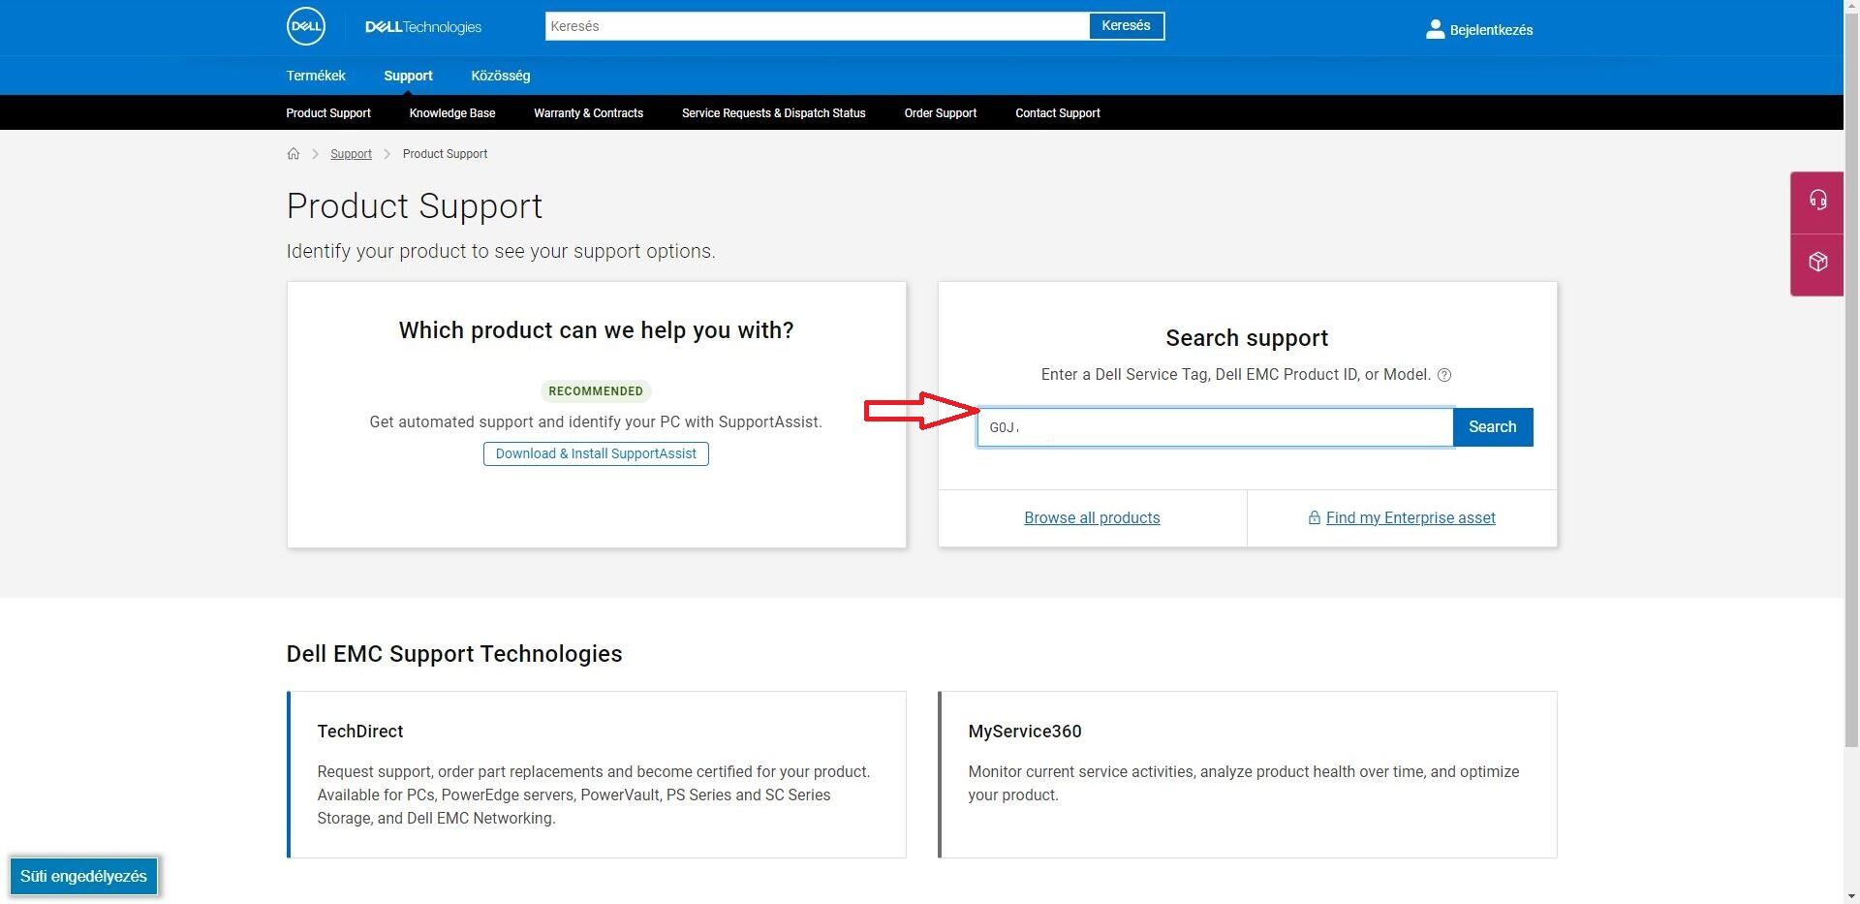Click the Product Support page heading
Image resolution: width=1860 pixels, height=904 pixels.
415,206
